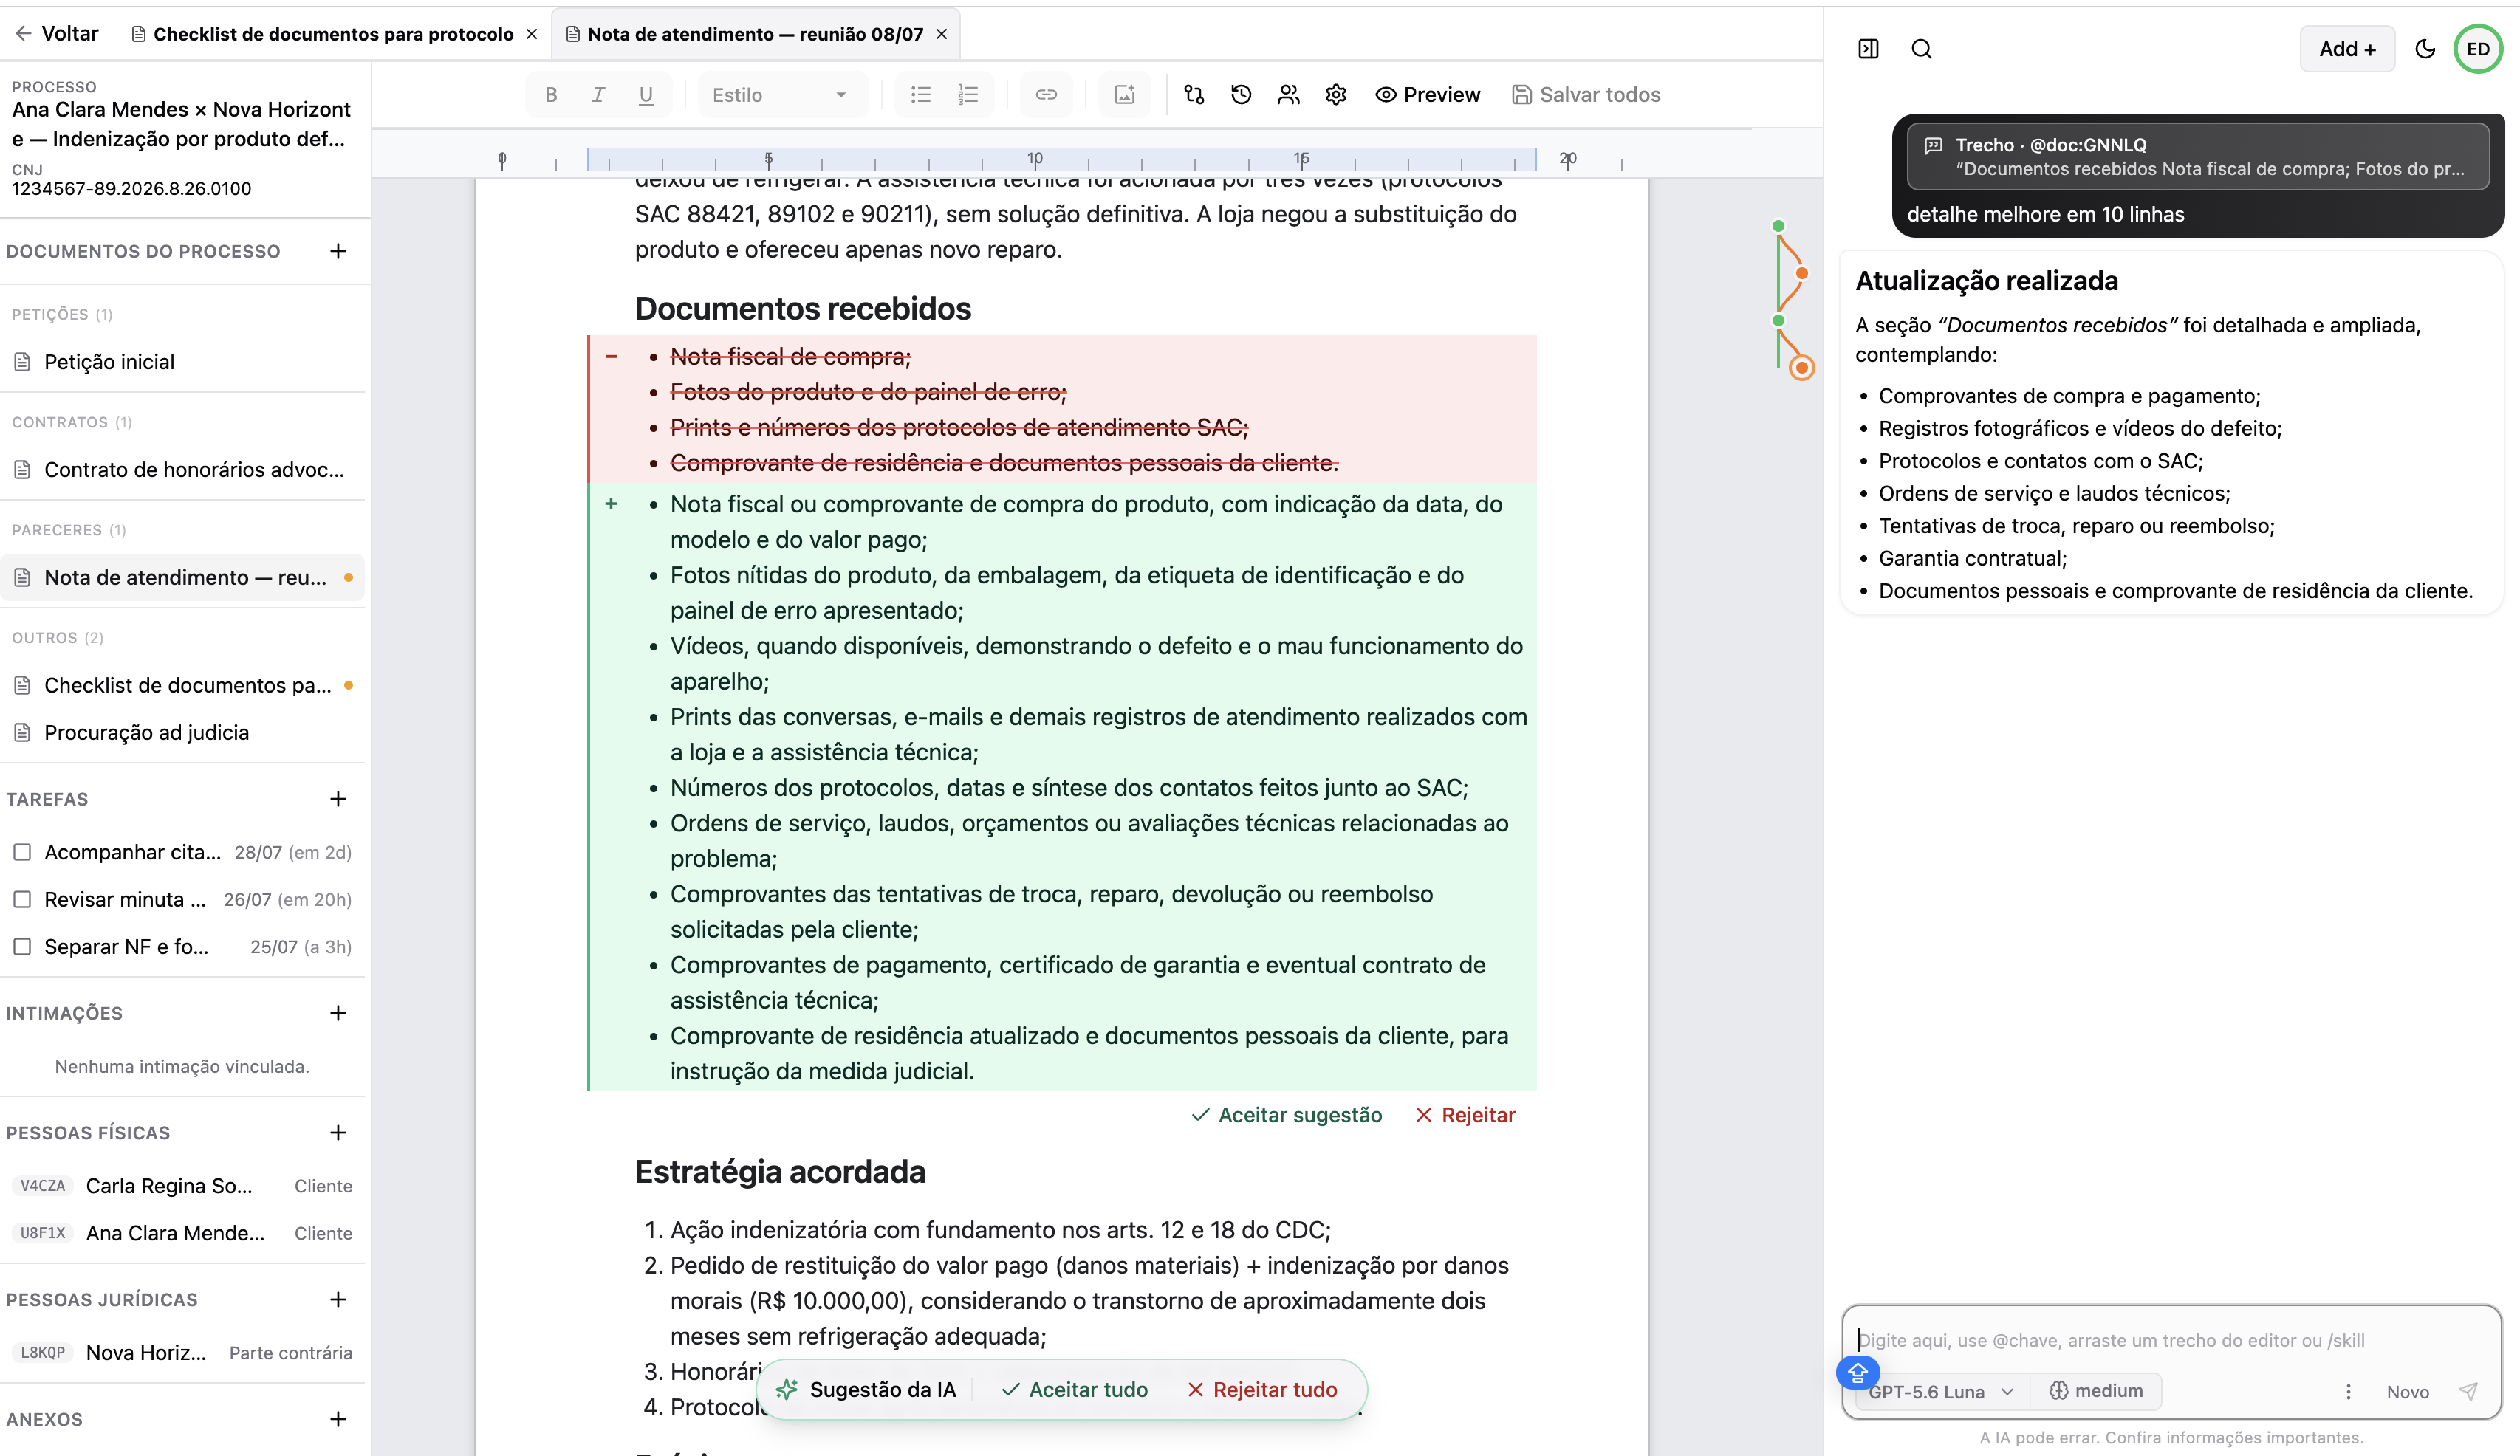Screen dimensions: 2520x1456
Task: Click the ruler's left margin marker
Action: (588, 159)
